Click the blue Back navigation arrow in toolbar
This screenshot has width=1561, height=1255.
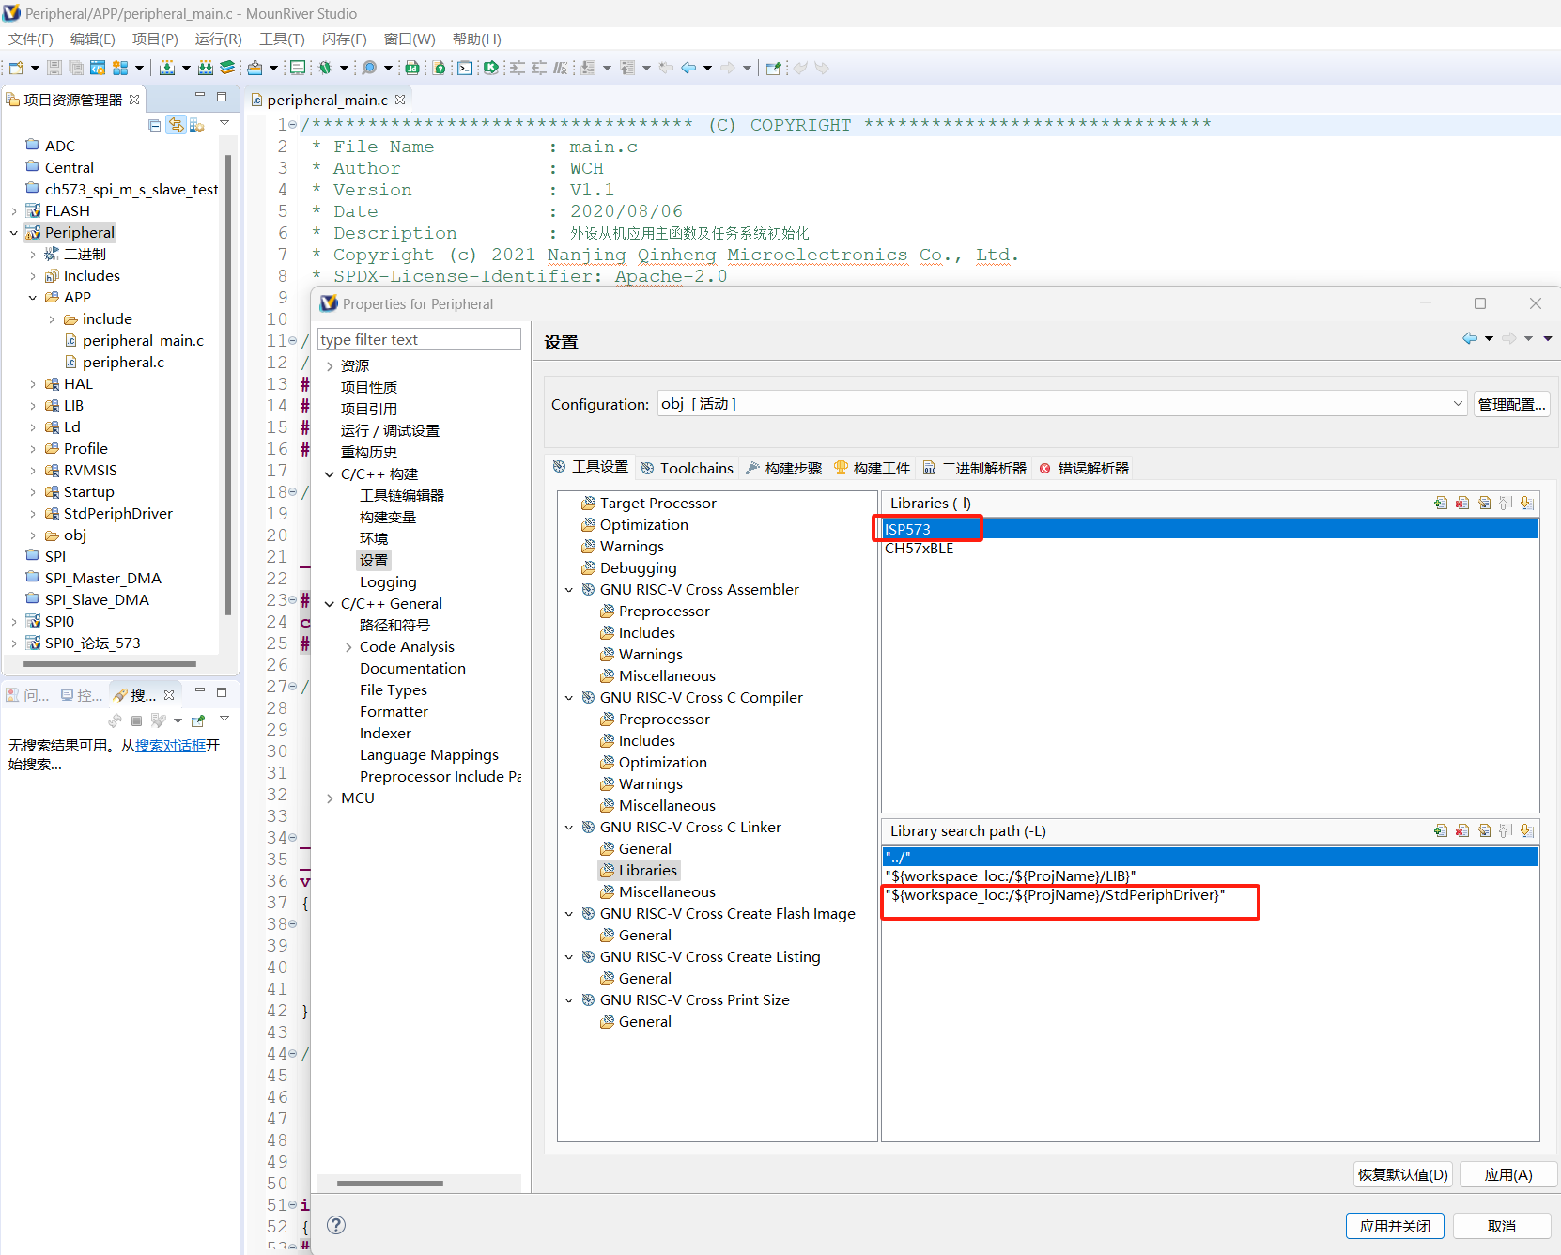[688, 68]
